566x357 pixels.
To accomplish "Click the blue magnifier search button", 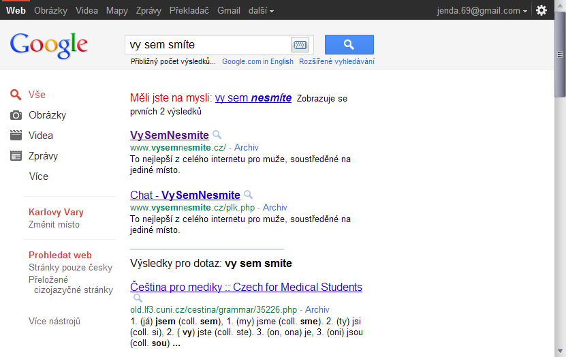I will click(x=349, y=44).
